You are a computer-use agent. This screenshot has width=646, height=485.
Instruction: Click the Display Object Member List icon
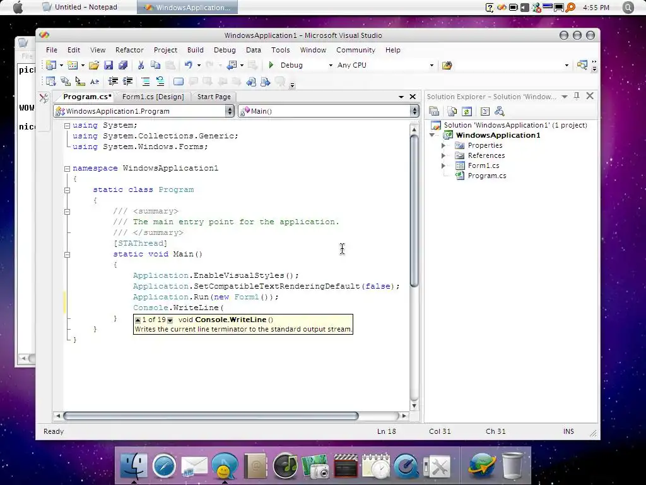50,81
